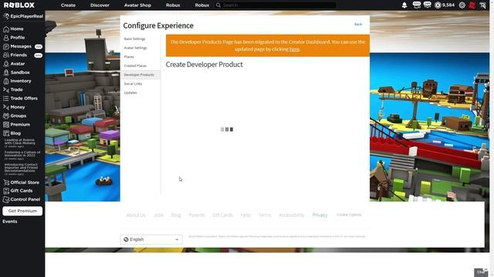Click the Get Premium button
The height and width of the screenshot is (277, 494).
(22, 211)
